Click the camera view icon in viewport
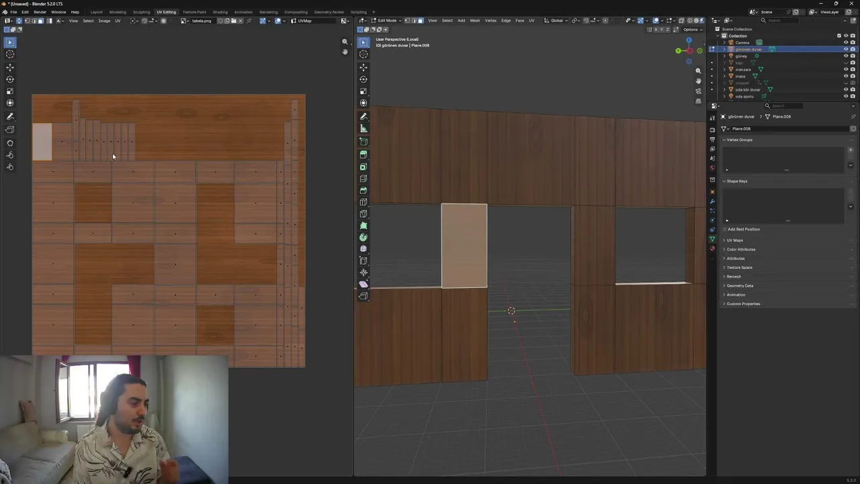The height and width of the screenshot is (484, 860). click(x=698, y=91)
